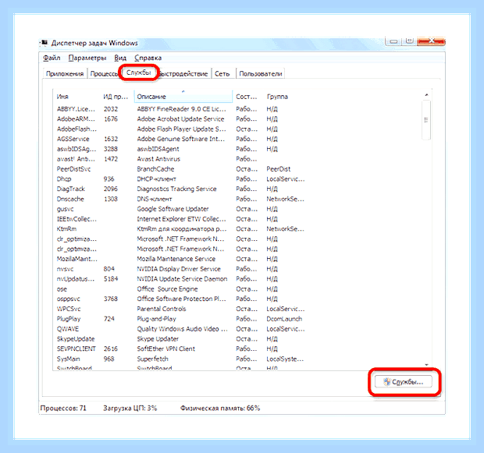Click Физическая память: 66% status entry
The width and height of the screenshot is (484, 453).
(x=220, y=409)
